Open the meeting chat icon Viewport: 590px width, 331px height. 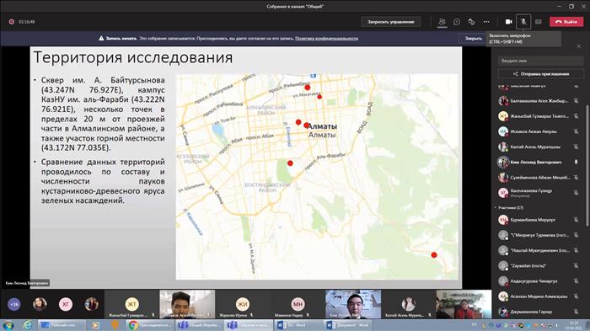[457, 22]
